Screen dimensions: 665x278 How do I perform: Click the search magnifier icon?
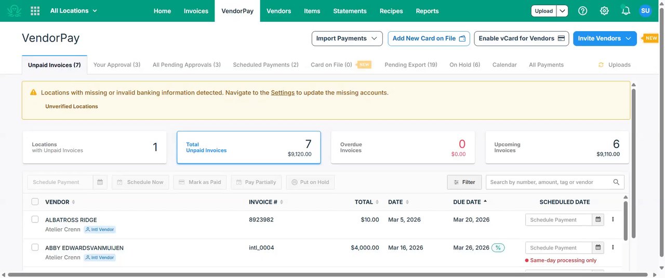click(616, 182)
